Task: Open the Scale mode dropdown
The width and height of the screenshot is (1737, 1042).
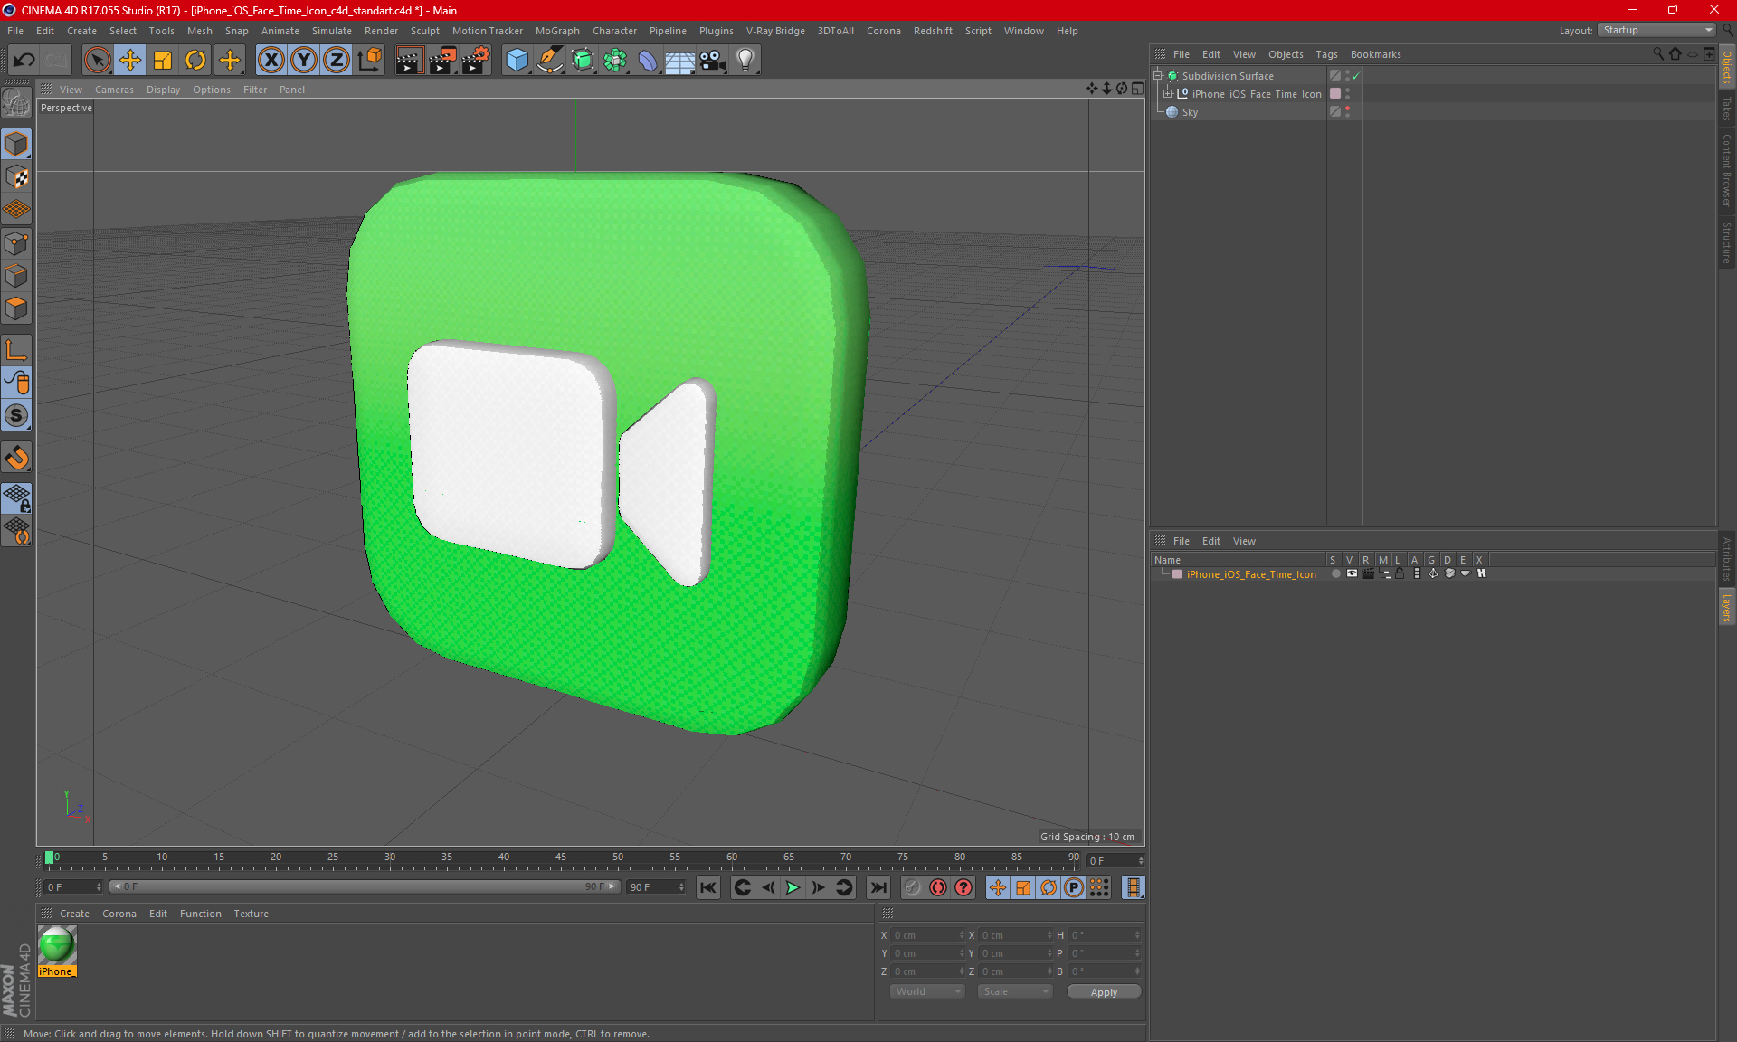Action: [x=1015, y=991]
